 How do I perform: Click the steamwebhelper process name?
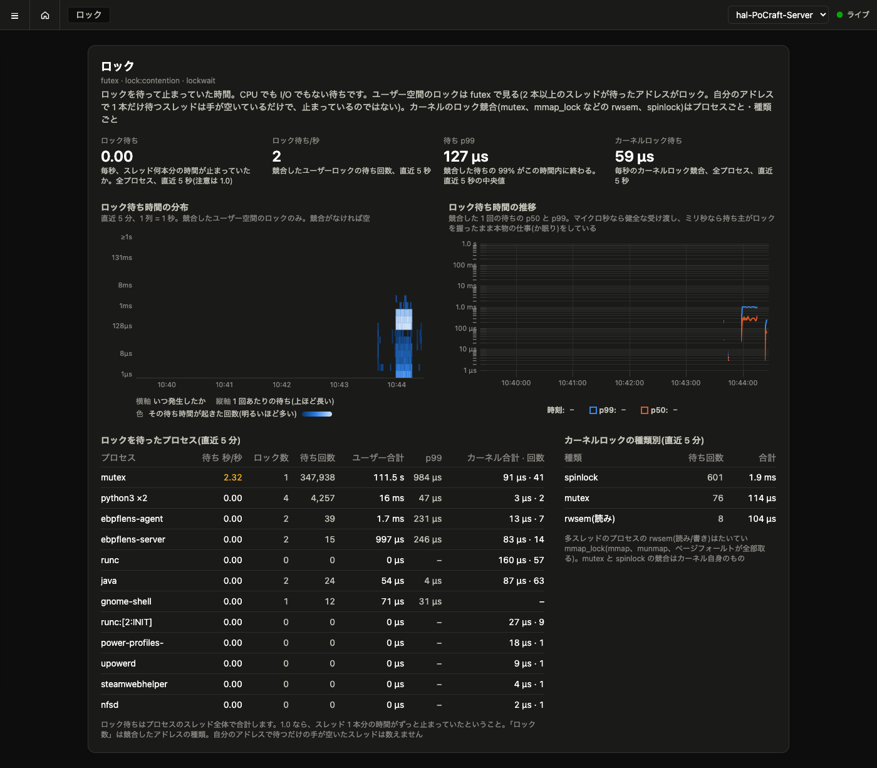[134, 684]
